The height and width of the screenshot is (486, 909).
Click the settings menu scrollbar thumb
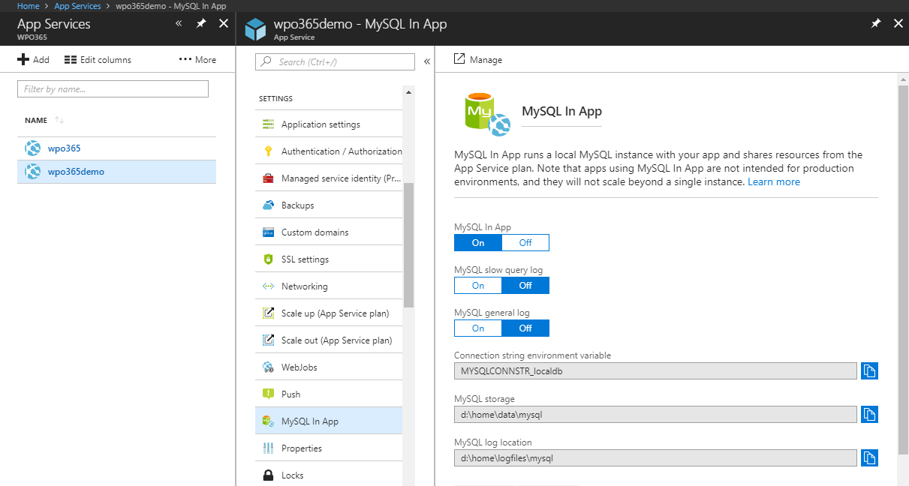(408, 244)
